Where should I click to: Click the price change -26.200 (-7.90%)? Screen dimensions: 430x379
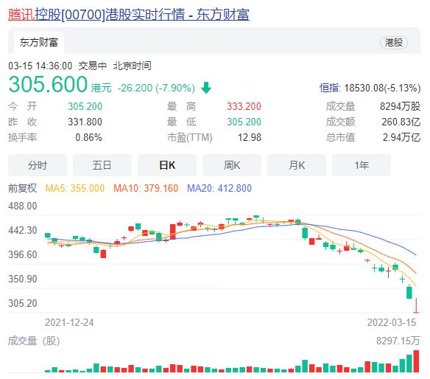pos(156,88)
